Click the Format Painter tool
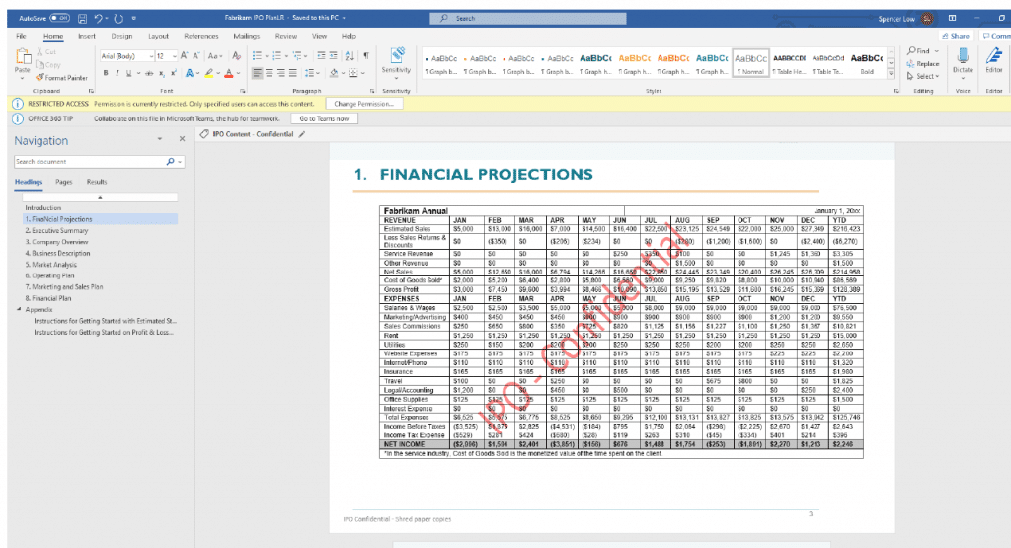The height and width of the screenshot is (548, 1011). (x=62, y=77)
